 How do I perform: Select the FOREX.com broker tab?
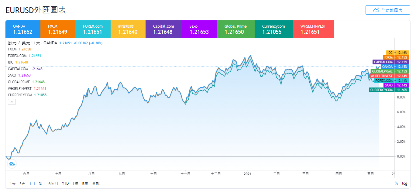point(93,29)
